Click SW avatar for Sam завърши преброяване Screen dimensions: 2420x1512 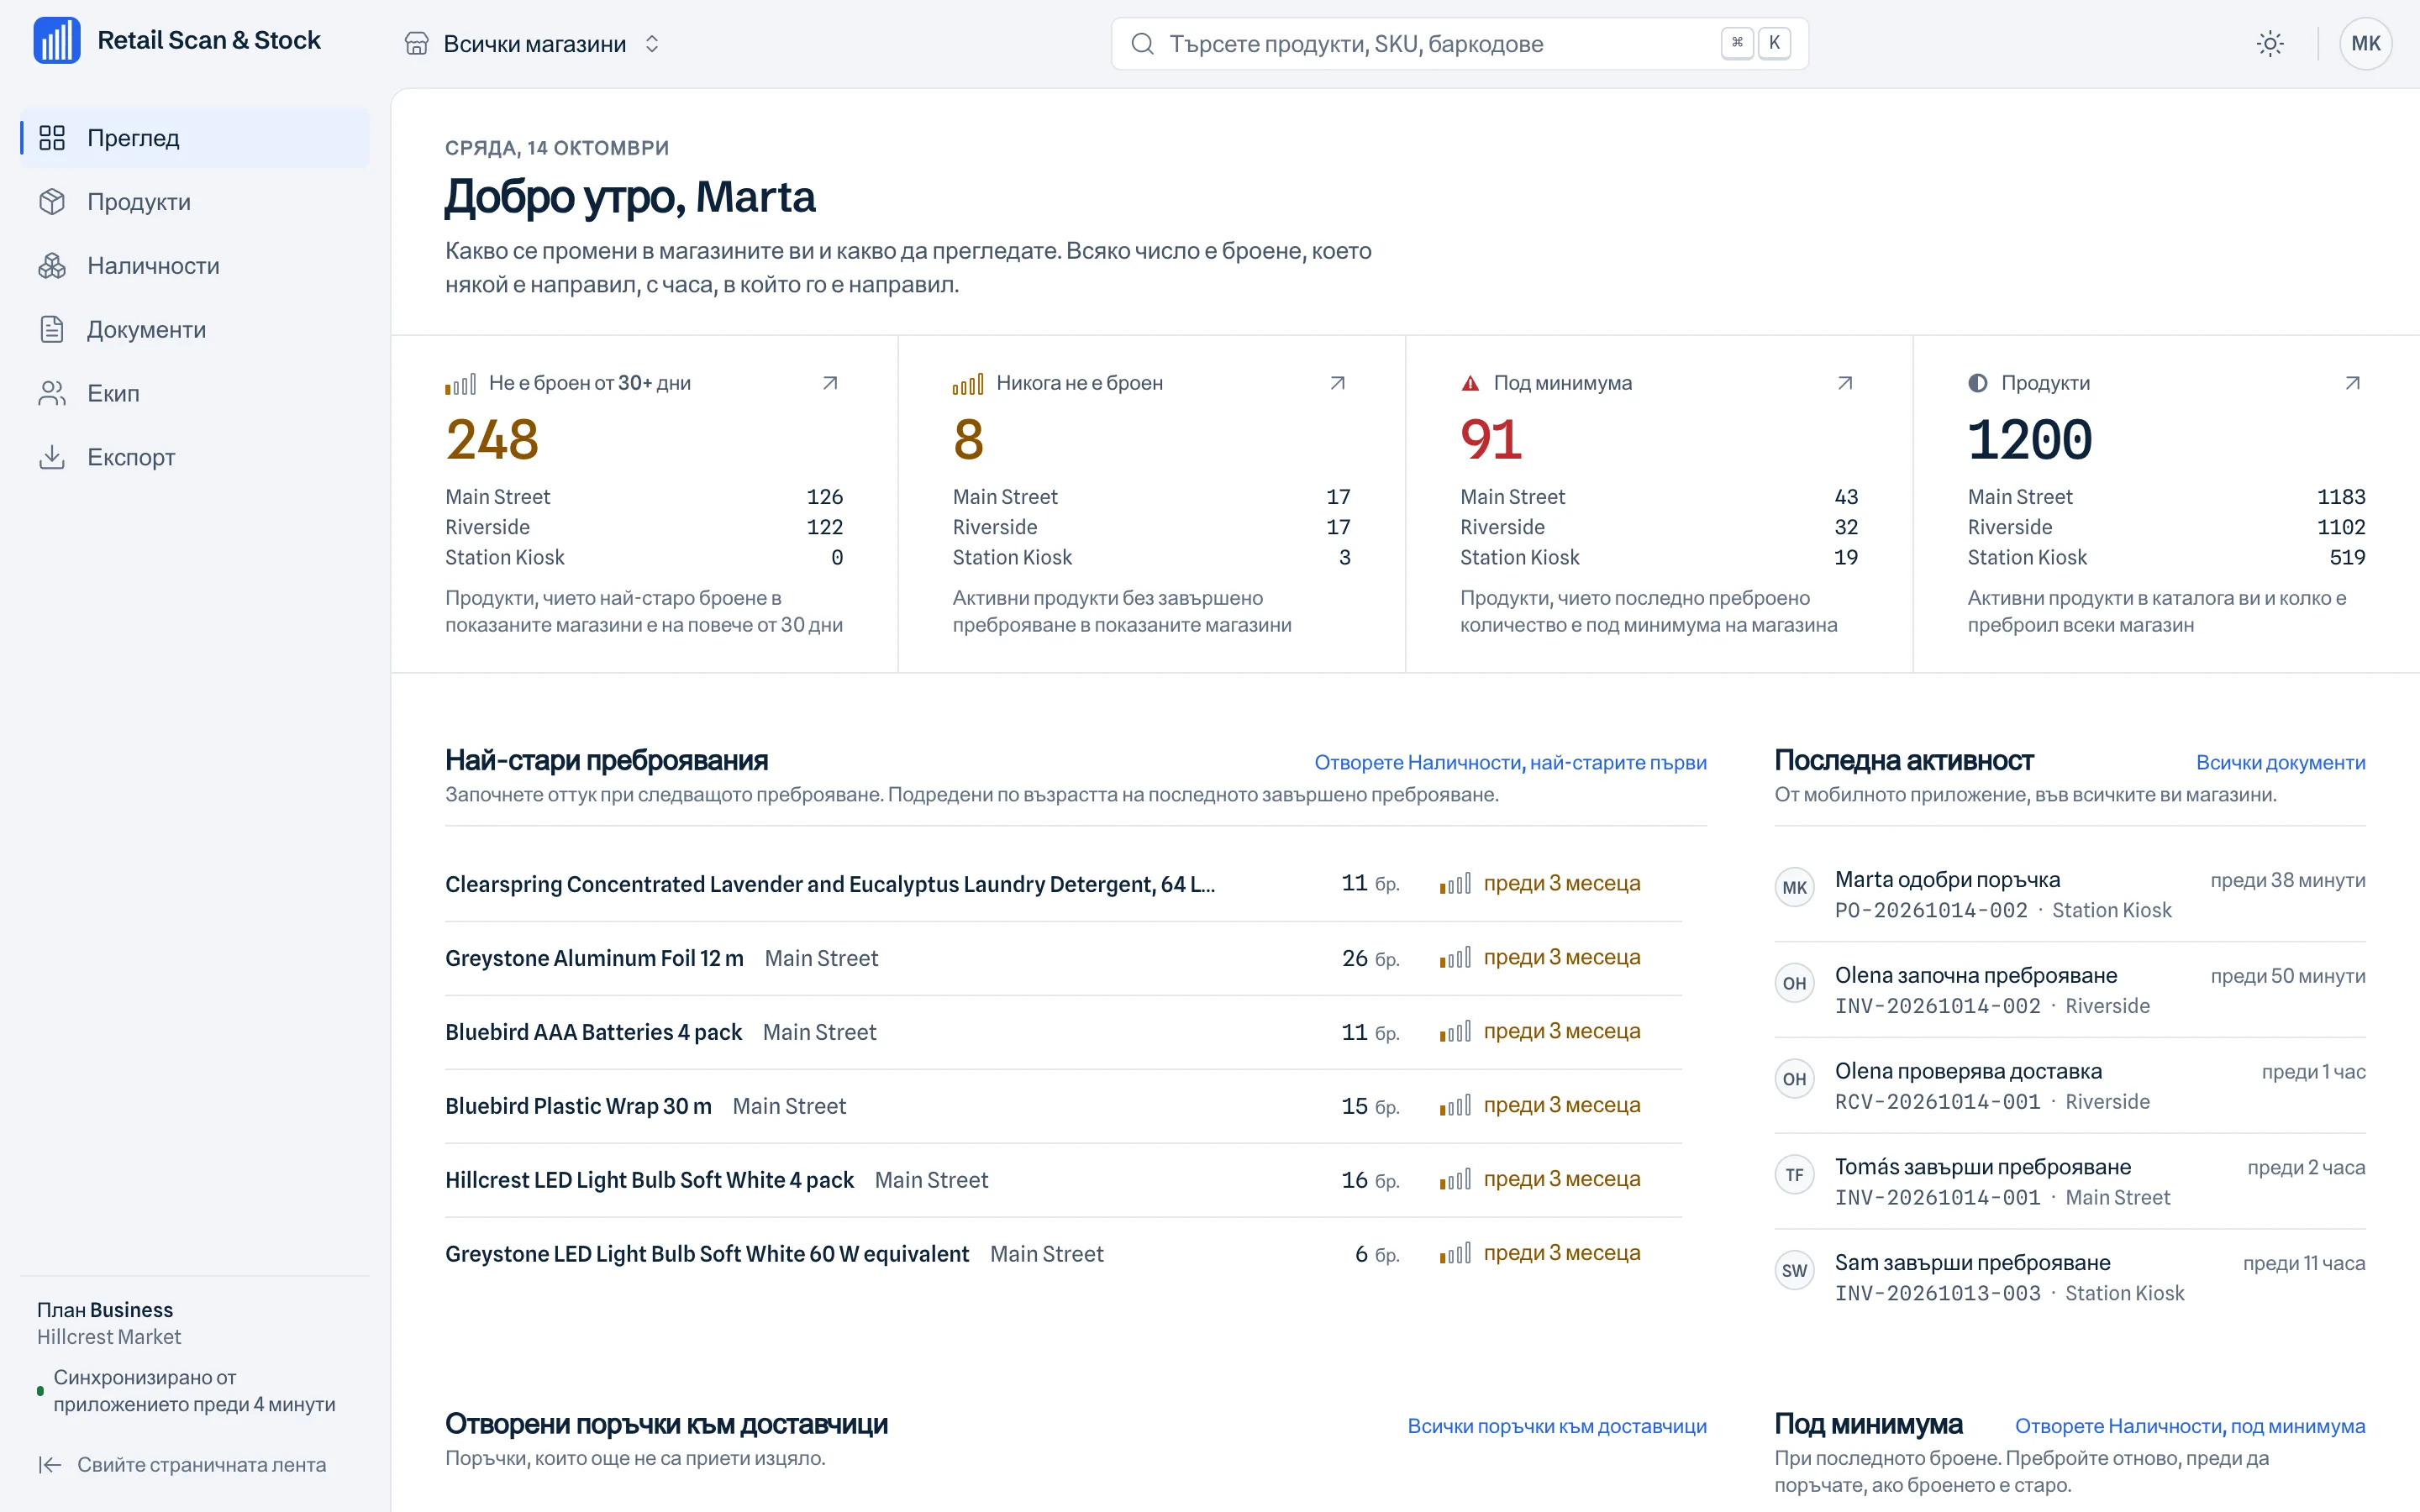pos(1794,1271)
